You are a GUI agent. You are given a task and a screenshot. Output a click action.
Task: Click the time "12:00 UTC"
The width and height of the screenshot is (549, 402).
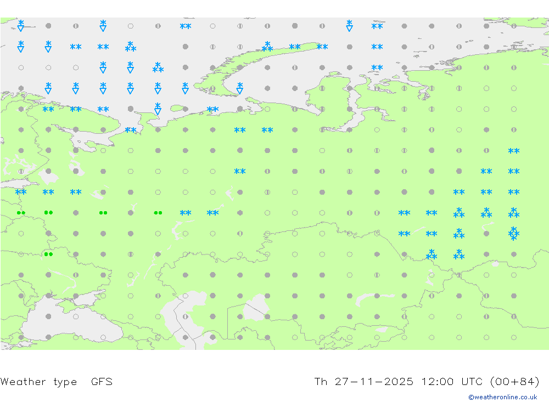point(452,381)
